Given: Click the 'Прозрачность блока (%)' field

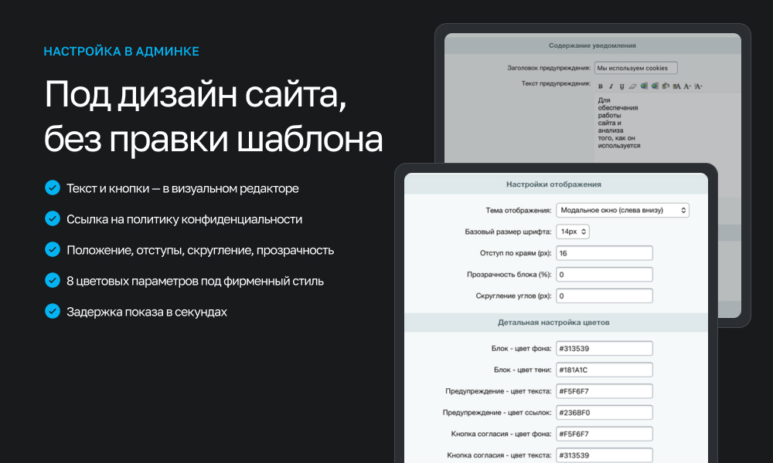Looking at the screenshot, I should point(604,275).
